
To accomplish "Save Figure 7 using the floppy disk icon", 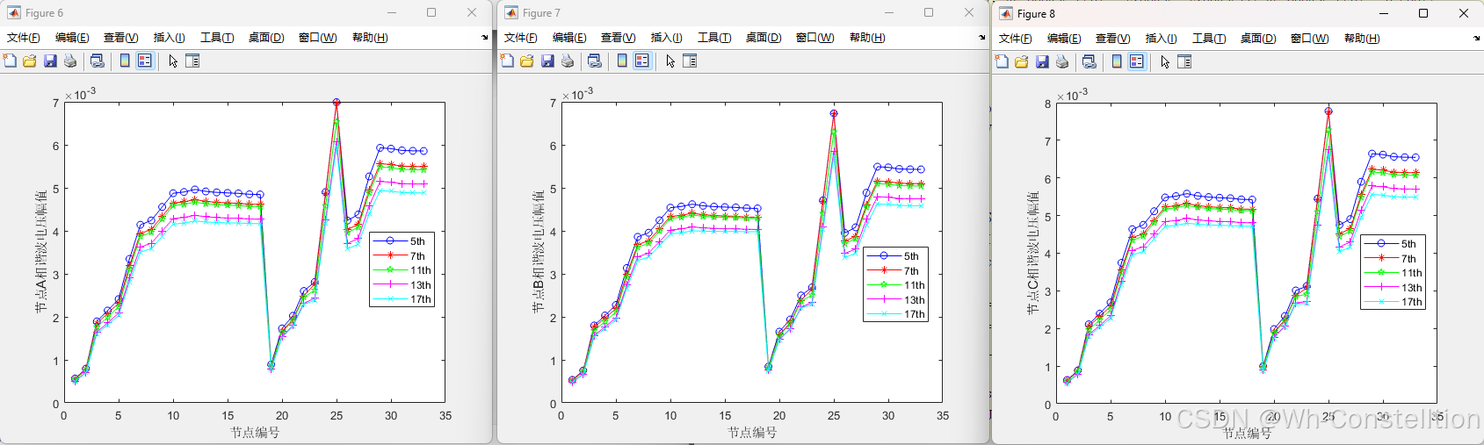I will [x=547, y=61].
